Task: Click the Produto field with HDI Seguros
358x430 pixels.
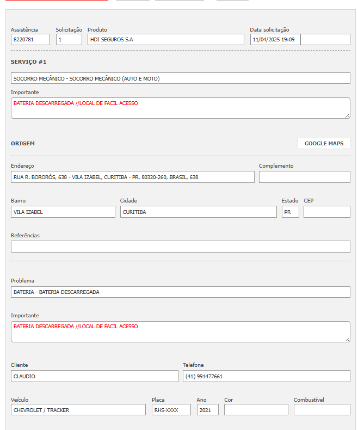Action: [165, 40]
